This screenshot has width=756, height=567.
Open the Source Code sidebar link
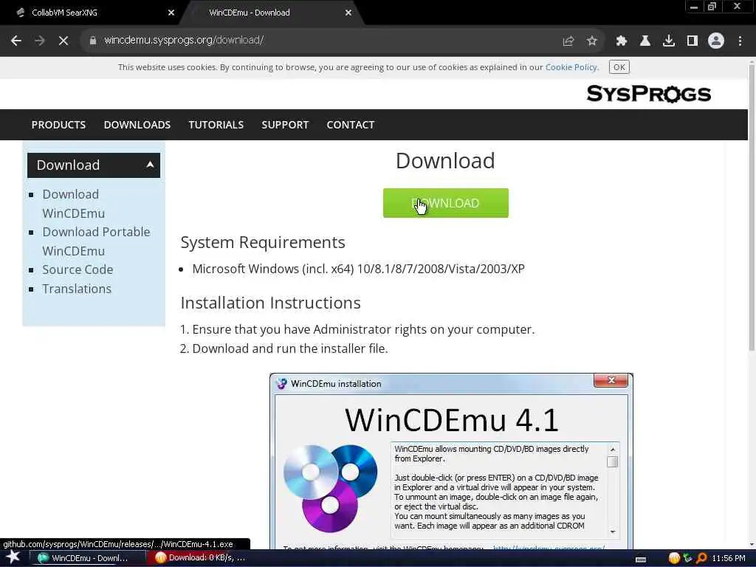78,269
